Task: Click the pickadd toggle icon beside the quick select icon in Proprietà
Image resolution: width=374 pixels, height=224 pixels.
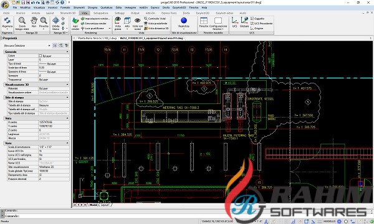Action: coord(60,45)
